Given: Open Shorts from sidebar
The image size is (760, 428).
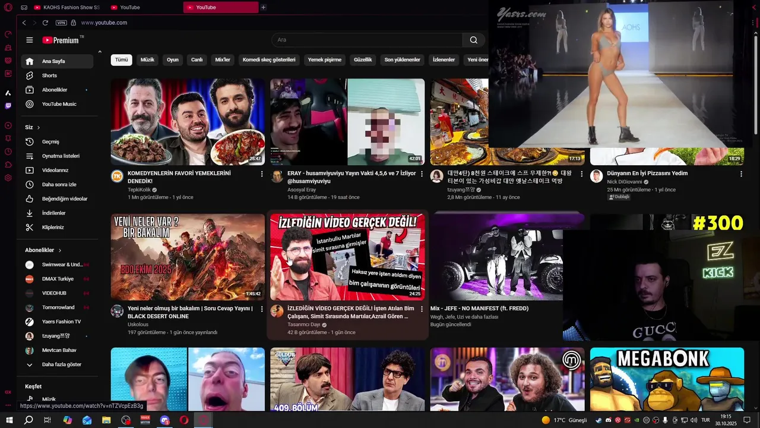Looking at the screenshot, I should (57, 75).
